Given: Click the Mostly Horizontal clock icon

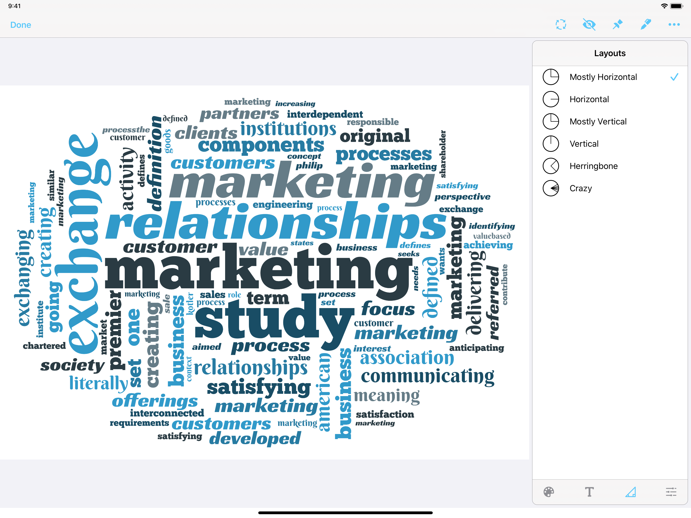Looking at the screenshot, I should 550,77.
